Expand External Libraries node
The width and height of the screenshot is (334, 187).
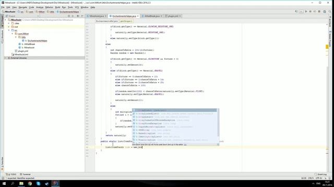(x=5, y=58)
